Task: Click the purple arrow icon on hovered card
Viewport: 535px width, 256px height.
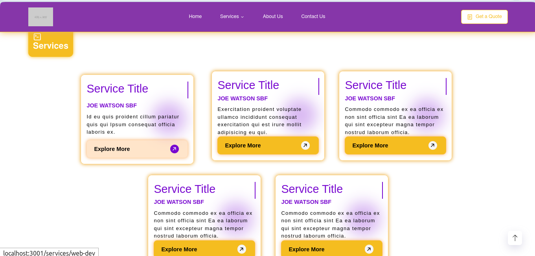Action: (x=175, y=149)
